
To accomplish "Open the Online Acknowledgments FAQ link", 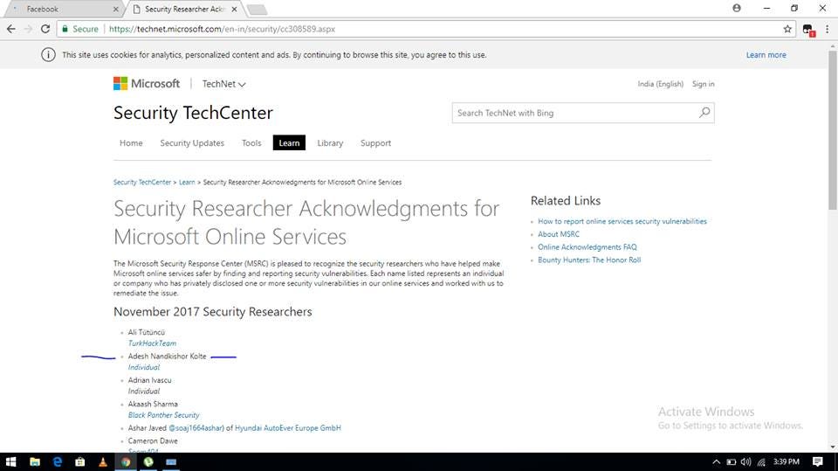I will (x=587, y=246).
